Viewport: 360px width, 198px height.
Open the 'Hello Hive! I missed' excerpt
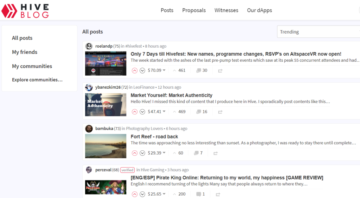coord(230,101)
